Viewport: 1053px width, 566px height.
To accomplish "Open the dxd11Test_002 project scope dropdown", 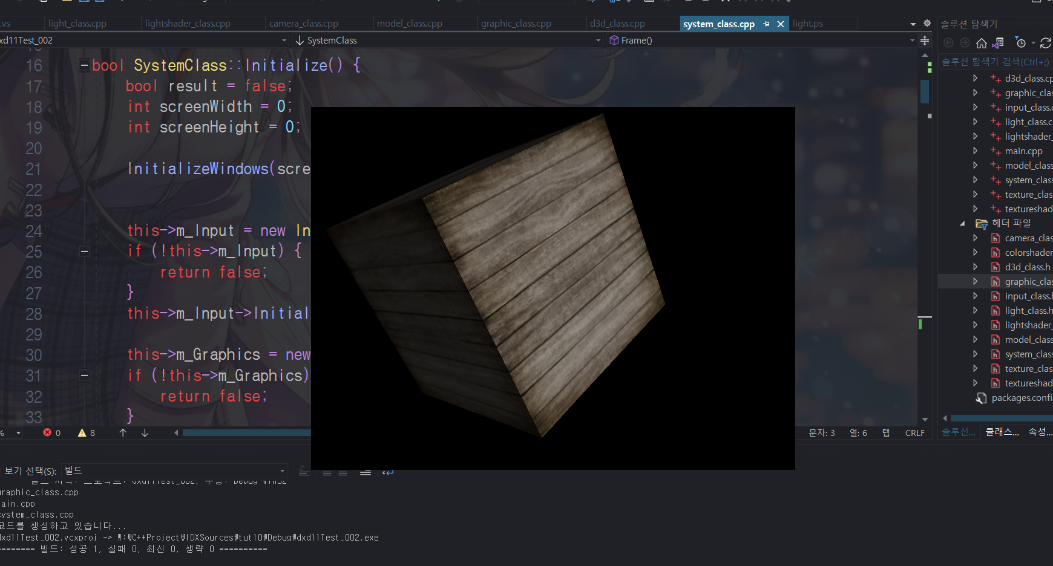I will click(x=284, y=41).
